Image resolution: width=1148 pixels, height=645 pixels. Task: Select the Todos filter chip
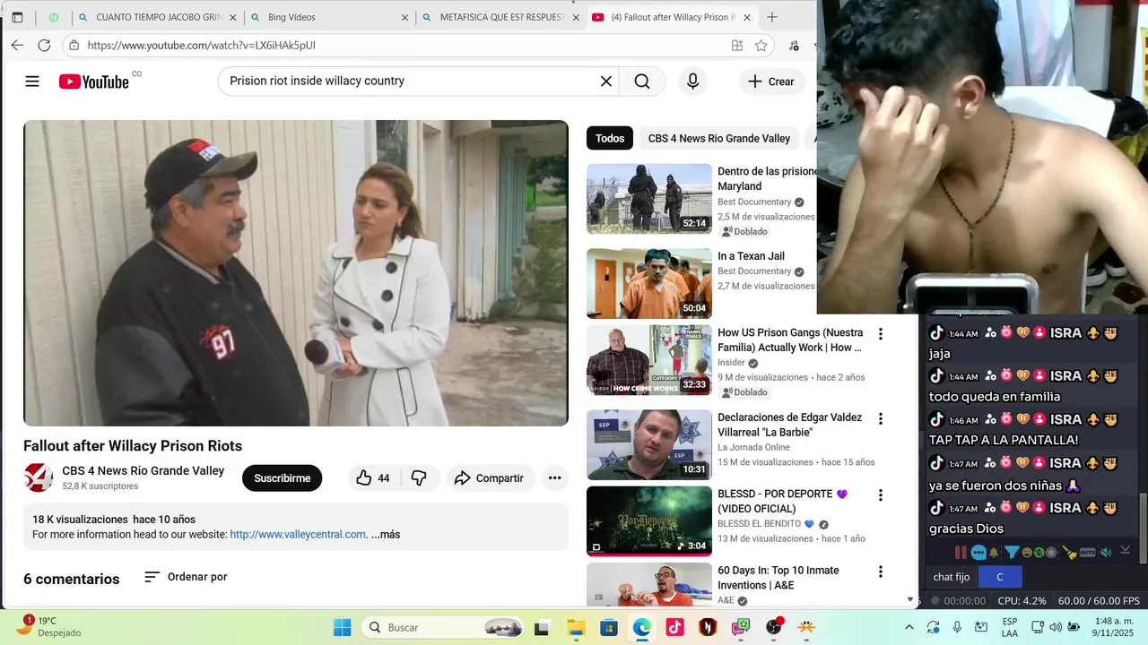[610, 138]
